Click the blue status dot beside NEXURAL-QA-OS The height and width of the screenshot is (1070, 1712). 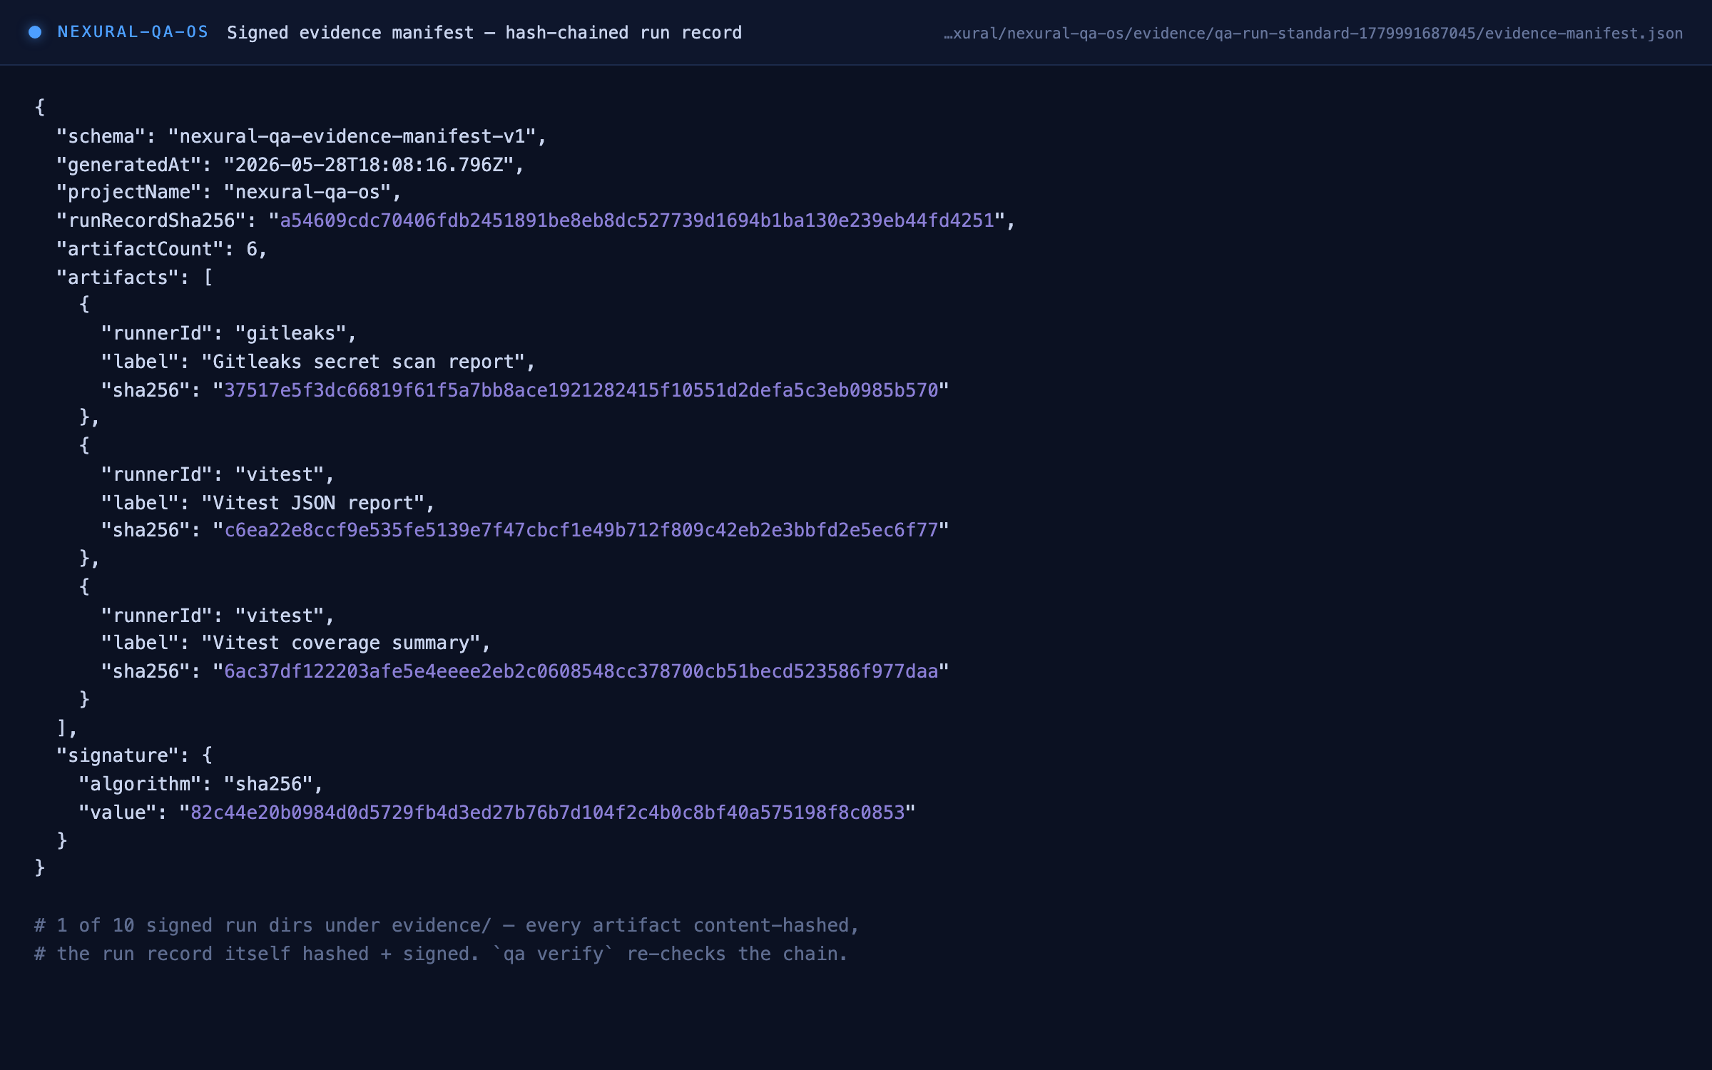[x=35, y=32]
